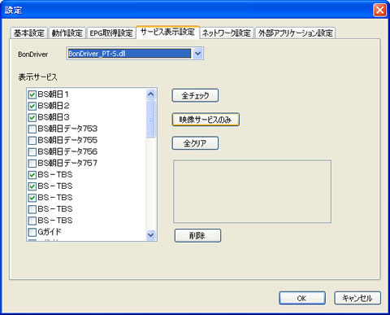Switch to the 基本設定 tab
390x315 pixels.
29,33
